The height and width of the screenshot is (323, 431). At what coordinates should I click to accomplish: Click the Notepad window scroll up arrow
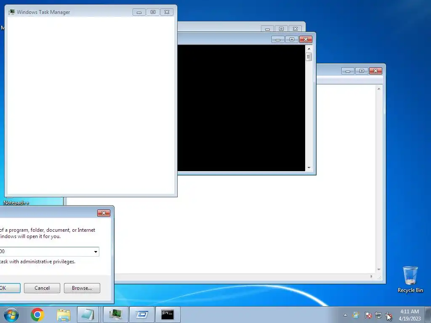point(379,89)
